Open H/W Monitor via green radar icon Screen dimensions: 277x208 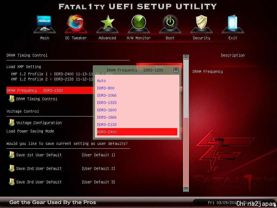tap(139, 24)
